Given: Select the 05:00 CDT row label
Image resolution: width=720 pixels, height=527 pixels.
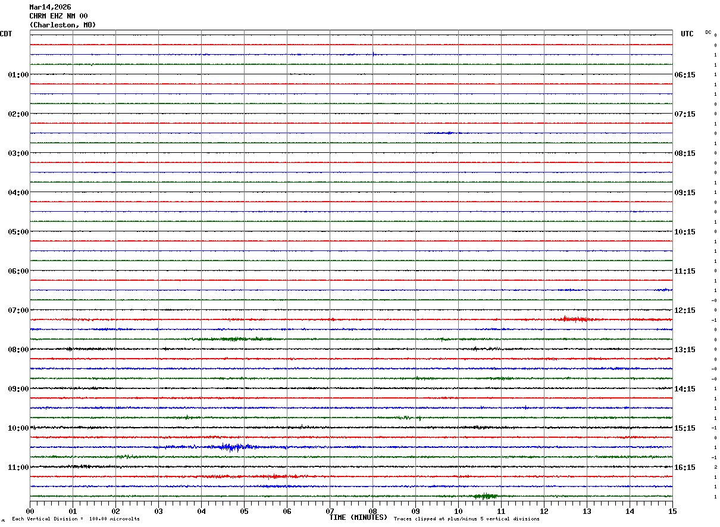Looking at the screenshot, I should (18, 232).
